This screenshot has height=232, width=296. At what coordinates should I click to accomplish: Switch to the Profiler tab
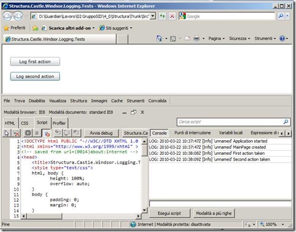coord(59,123)
